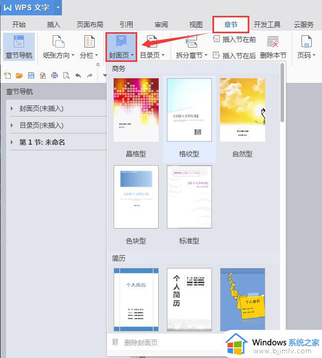
Task: Click 插入节在前 insert section before
Action: click(x=234, y=39)
